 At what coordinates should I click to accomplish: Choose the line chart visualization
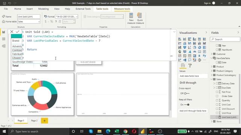pyautogui.click(x=180, y=43)
